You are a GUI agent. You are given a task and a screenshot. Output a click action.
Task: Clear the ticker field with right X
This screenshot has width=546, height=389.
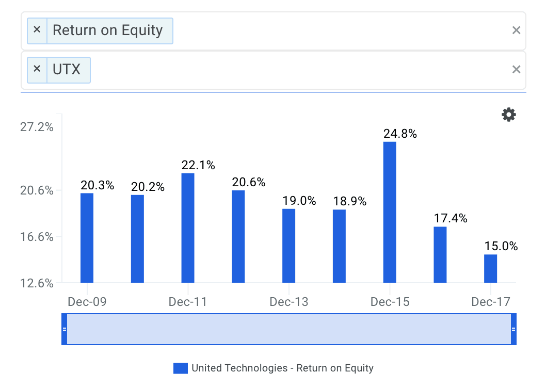point(516,70)
